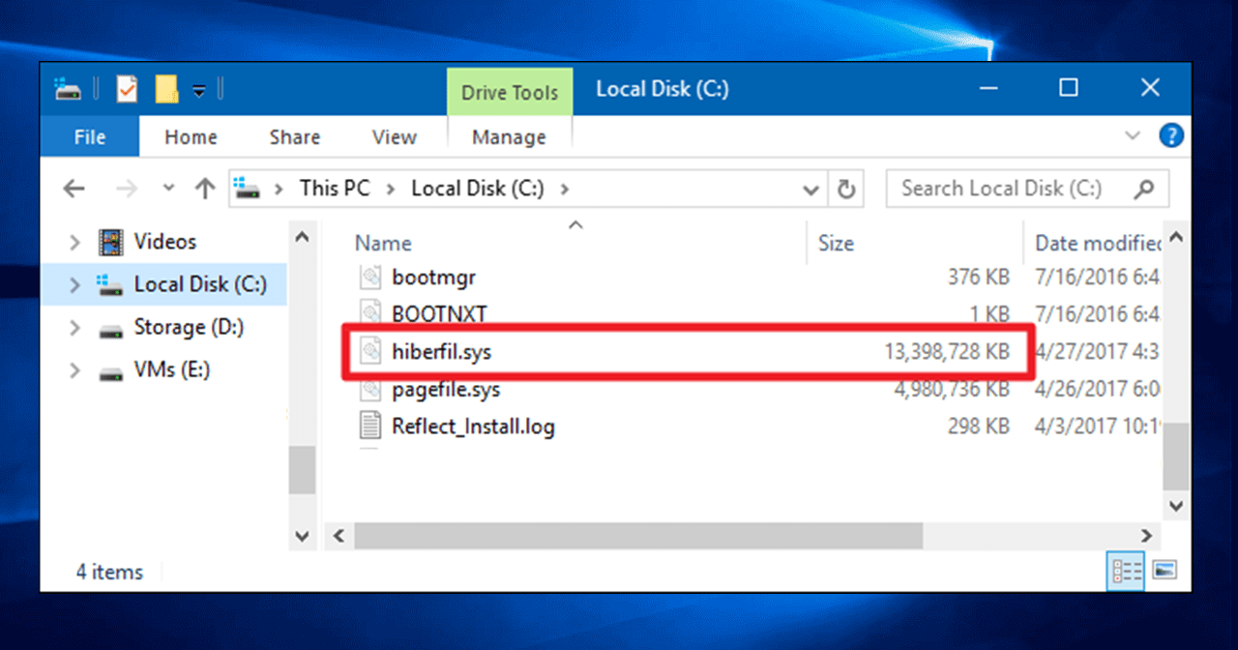Expand the Storage (D:) drive node
Image resolution: width=1238 pixels, height=650 pixels.
(x=74, y=329)
